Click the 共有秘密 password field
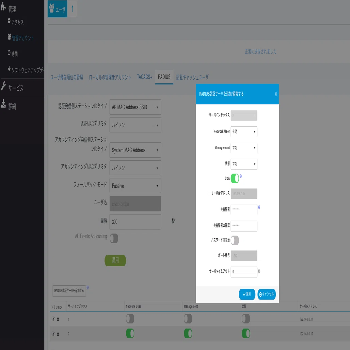This screenshot has width=350, height=350. (x=244, y=210)
